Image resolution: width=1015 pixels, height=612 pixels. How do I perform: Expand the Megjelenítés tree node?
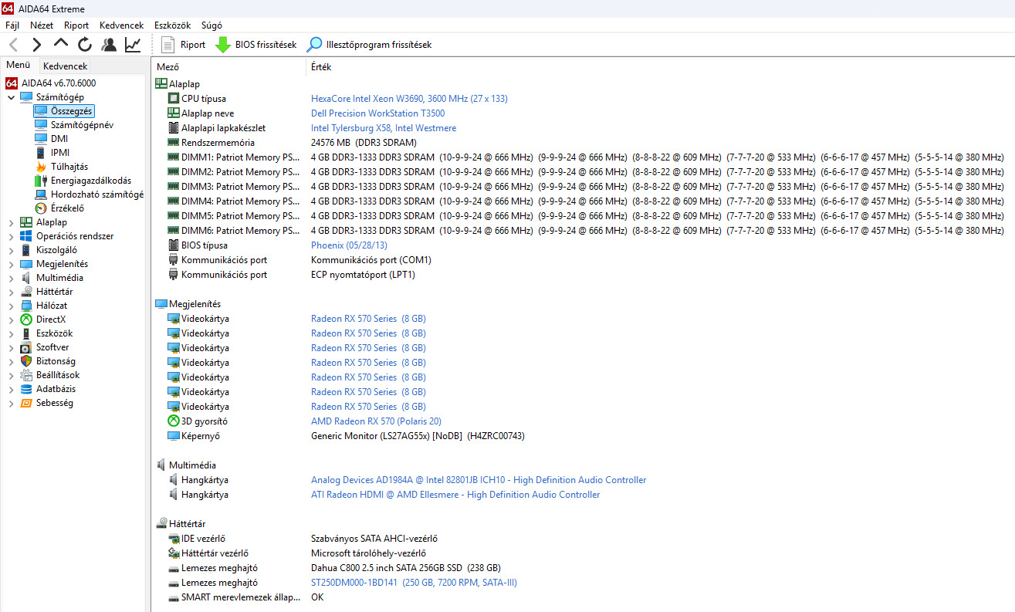pos(11,264)
